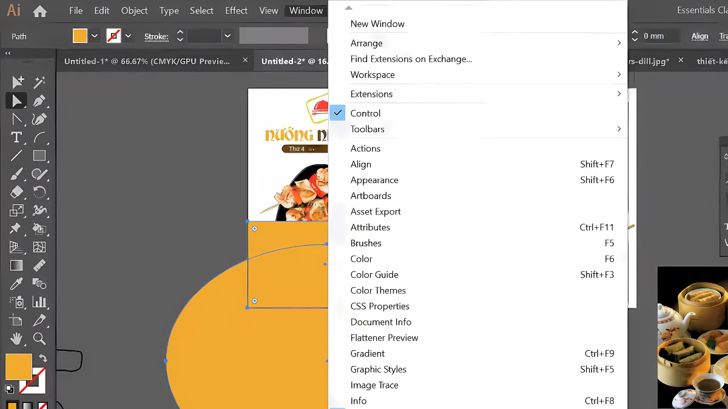Click the large orange Fill box in toolbar
728x409 pixels.
18,367
